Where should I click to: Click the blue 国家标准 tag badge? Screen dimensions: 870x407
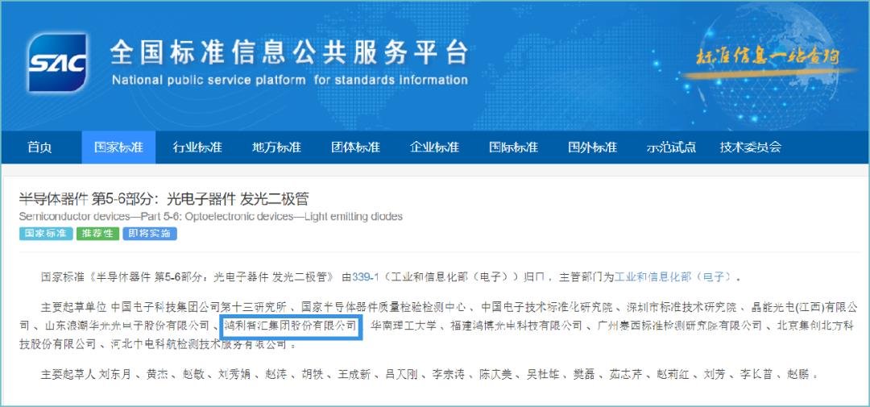point(45,234)
